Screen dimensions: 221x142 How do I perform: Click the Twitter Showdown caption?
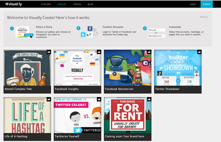[x=167, y=89]
